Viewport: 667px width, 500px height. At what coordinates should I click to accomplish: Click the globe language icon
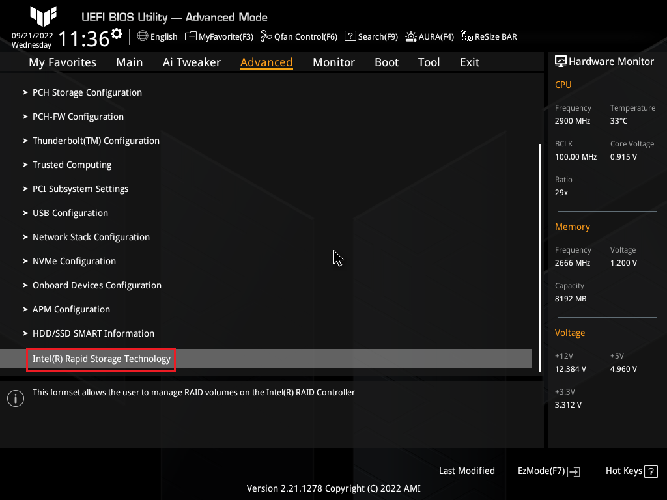pos(143,36)
